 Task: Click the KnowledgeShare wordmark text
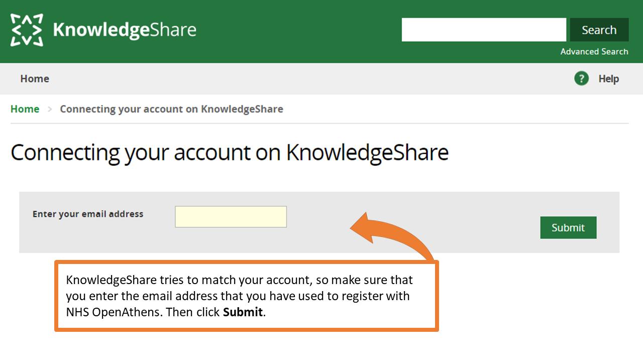pyautogui.click(x=125, y=30)
